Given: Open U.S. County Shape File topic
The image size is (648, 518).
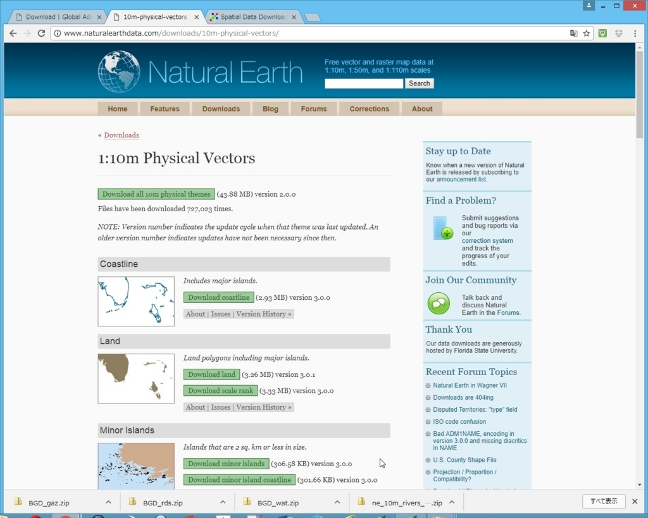Looking at the screenshot, I should [464, 460].
